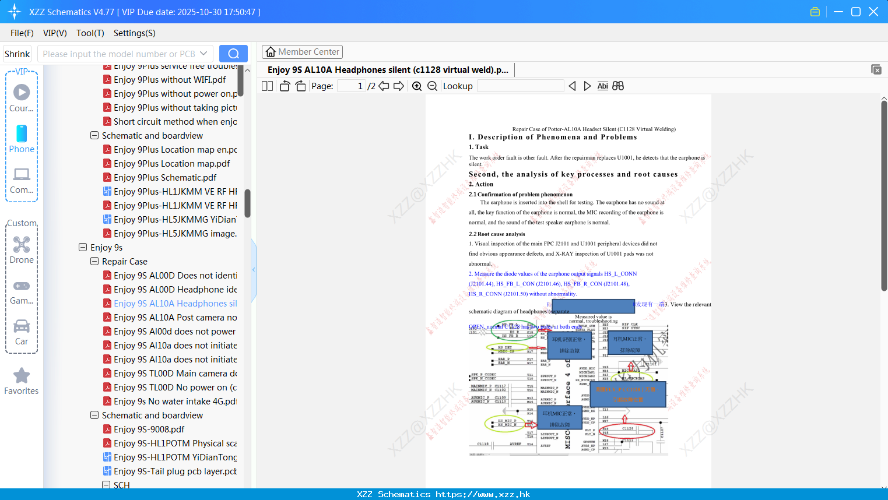Click the blue search button

tap(233, 54)
